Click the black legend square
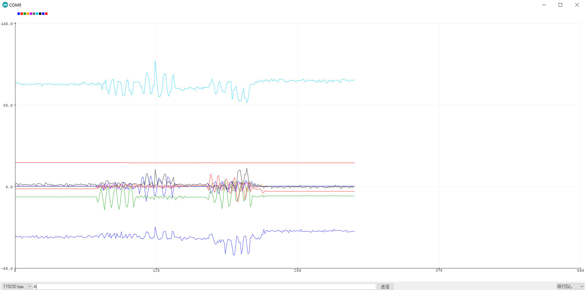 pos(40,14)
